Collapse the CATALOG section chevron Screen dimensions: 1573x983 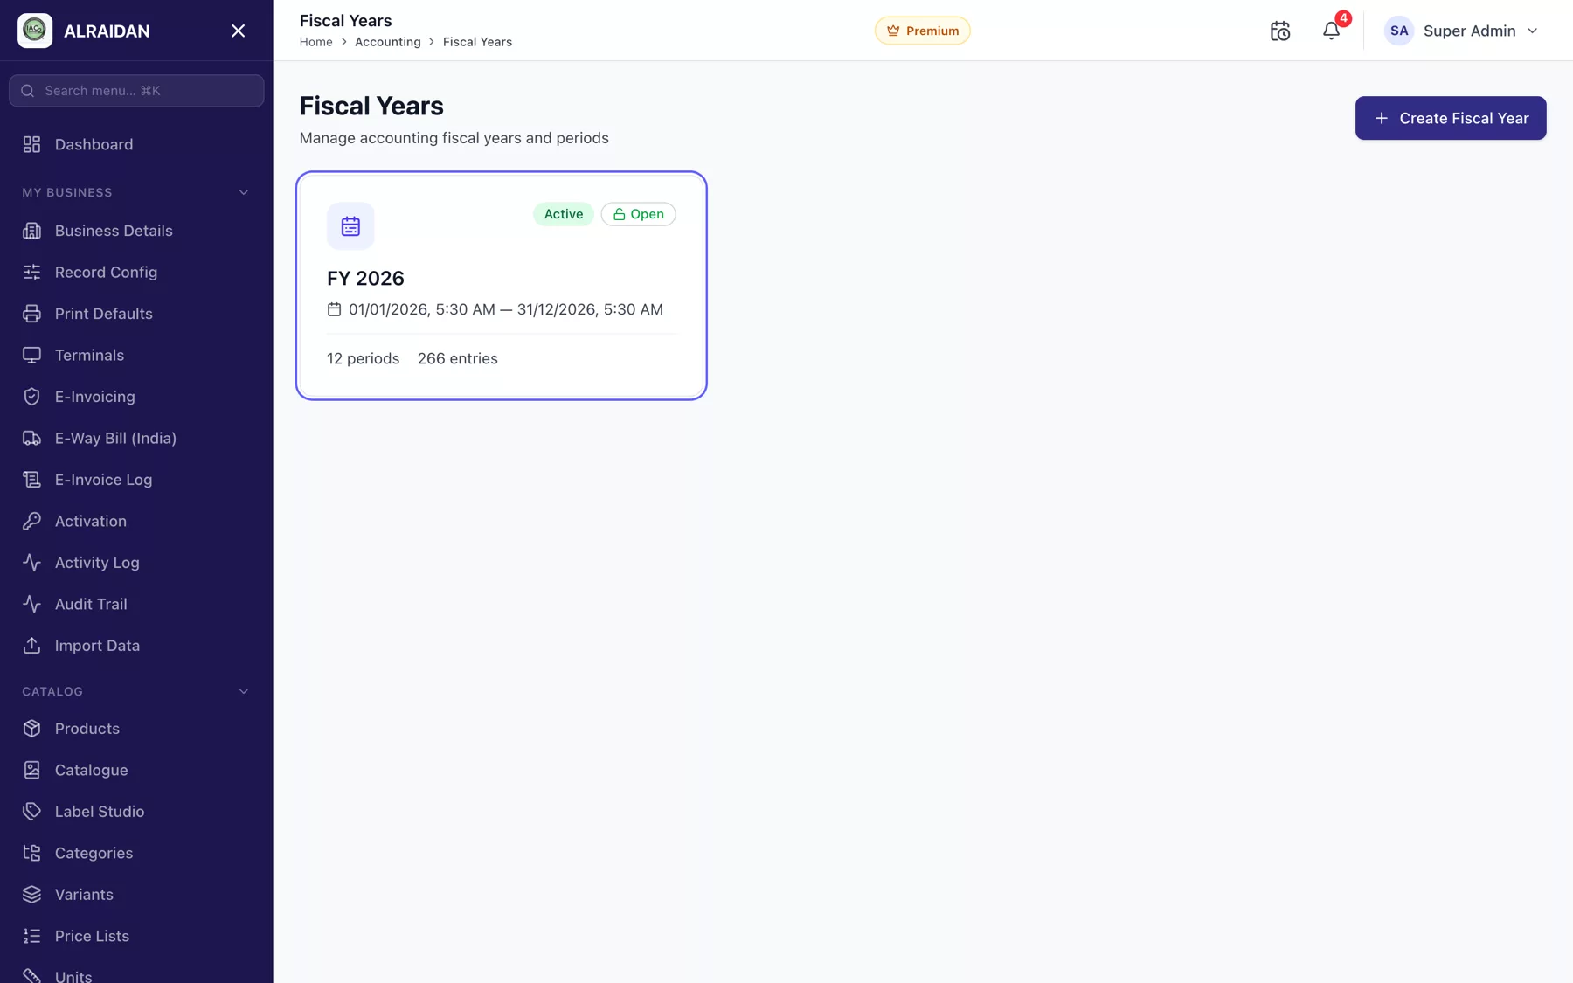click(244, 691)
